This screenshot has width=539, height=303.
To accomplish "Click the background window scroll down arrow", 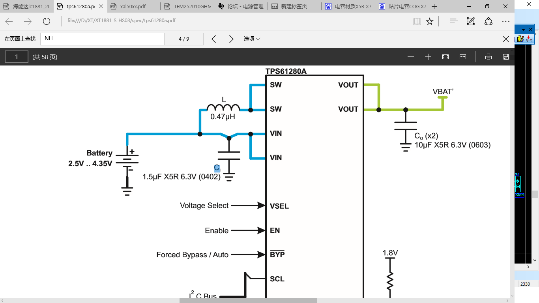I will [x=535, y=260].
